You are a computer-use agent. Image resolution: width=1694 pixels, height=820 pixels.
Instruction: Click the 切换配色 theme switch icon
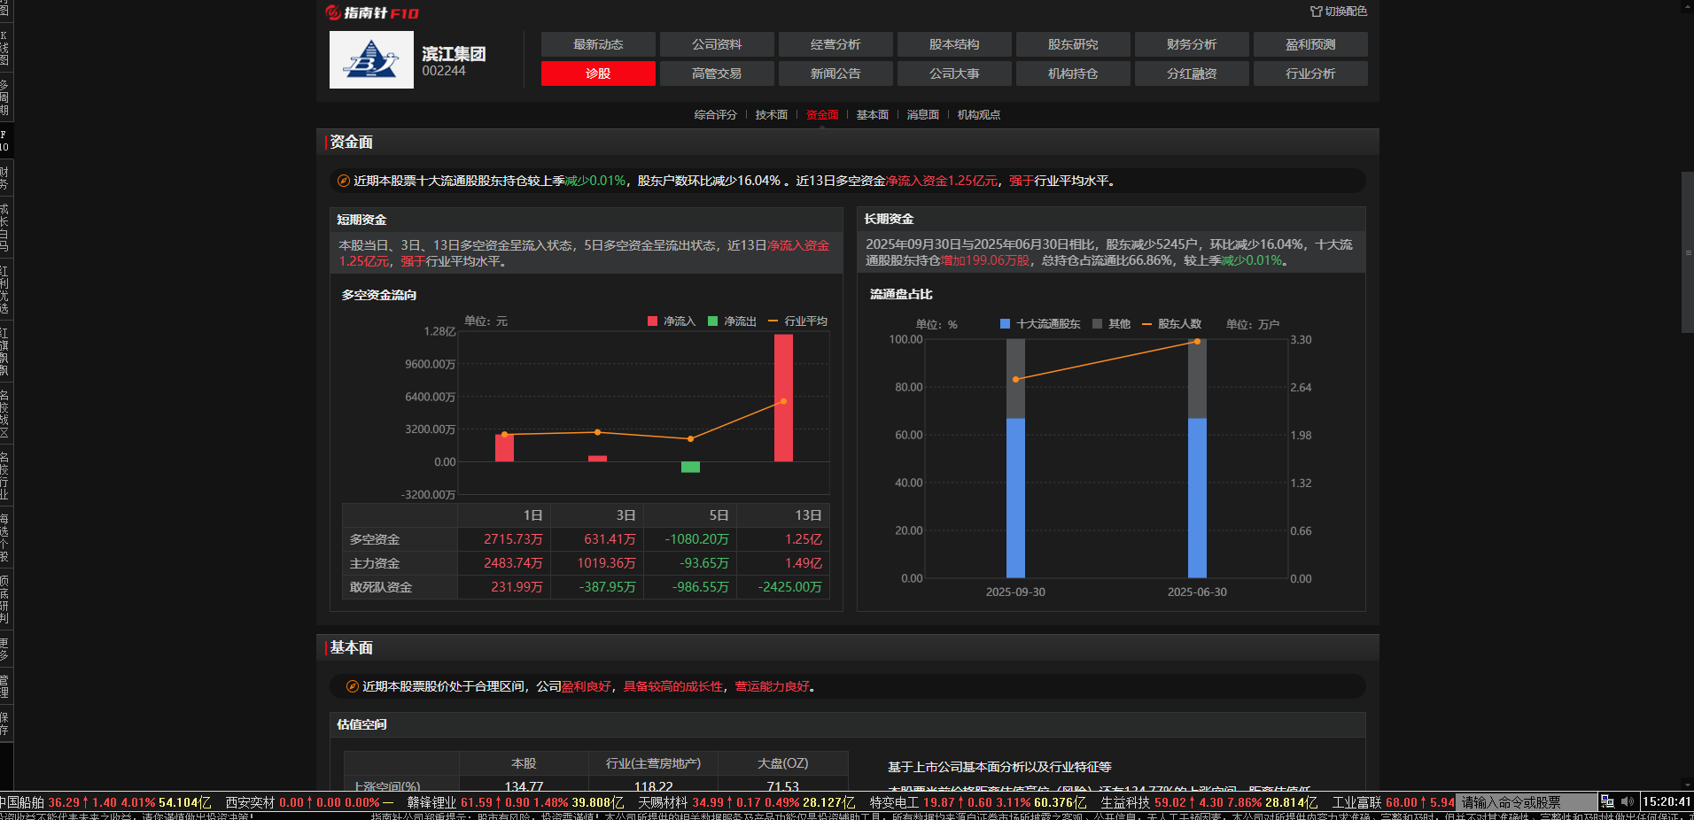[x=1317, y=12]
